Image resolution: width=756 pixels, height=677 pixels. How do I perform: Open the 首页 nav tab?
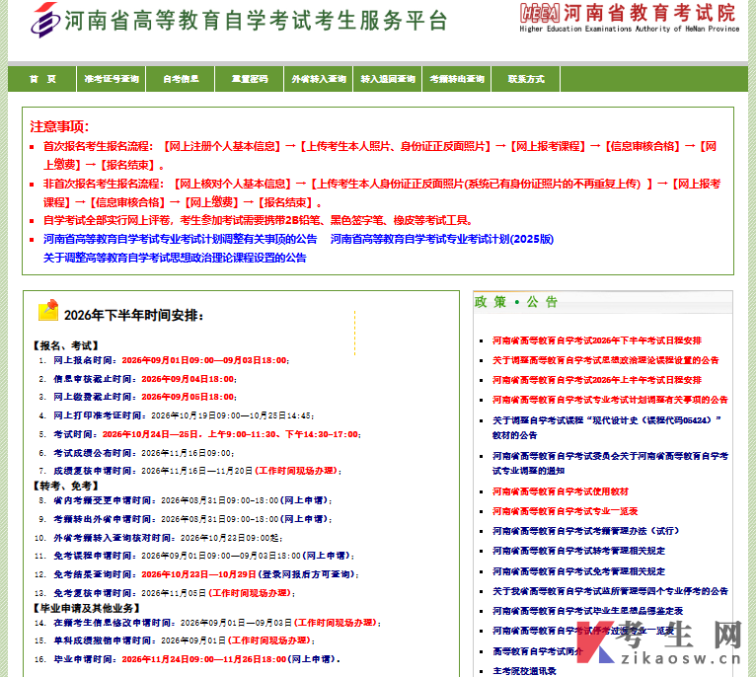coord(42,79)
